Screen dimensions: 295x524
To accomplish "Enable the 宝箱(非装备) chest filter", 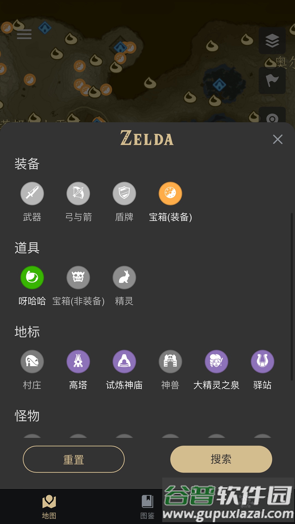I will (x=78, y=277).
